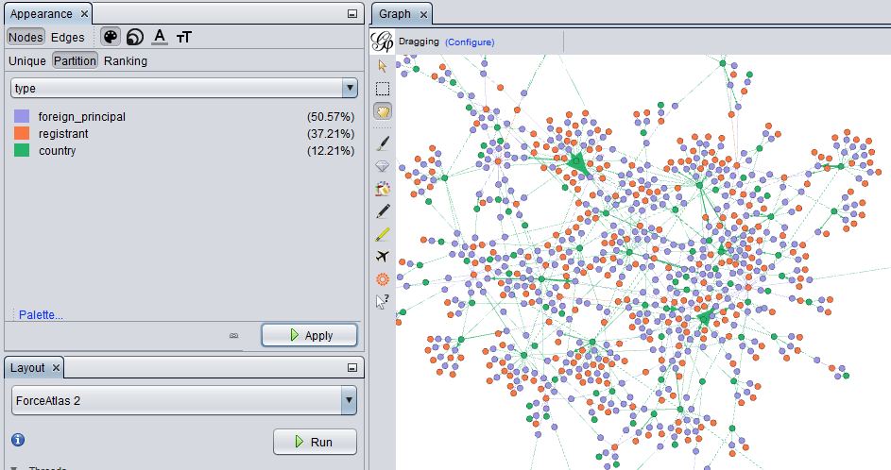The height and width of the screenshot is (470, 891).
Task: Select the Layout panel tab
Action: point(28,367)
